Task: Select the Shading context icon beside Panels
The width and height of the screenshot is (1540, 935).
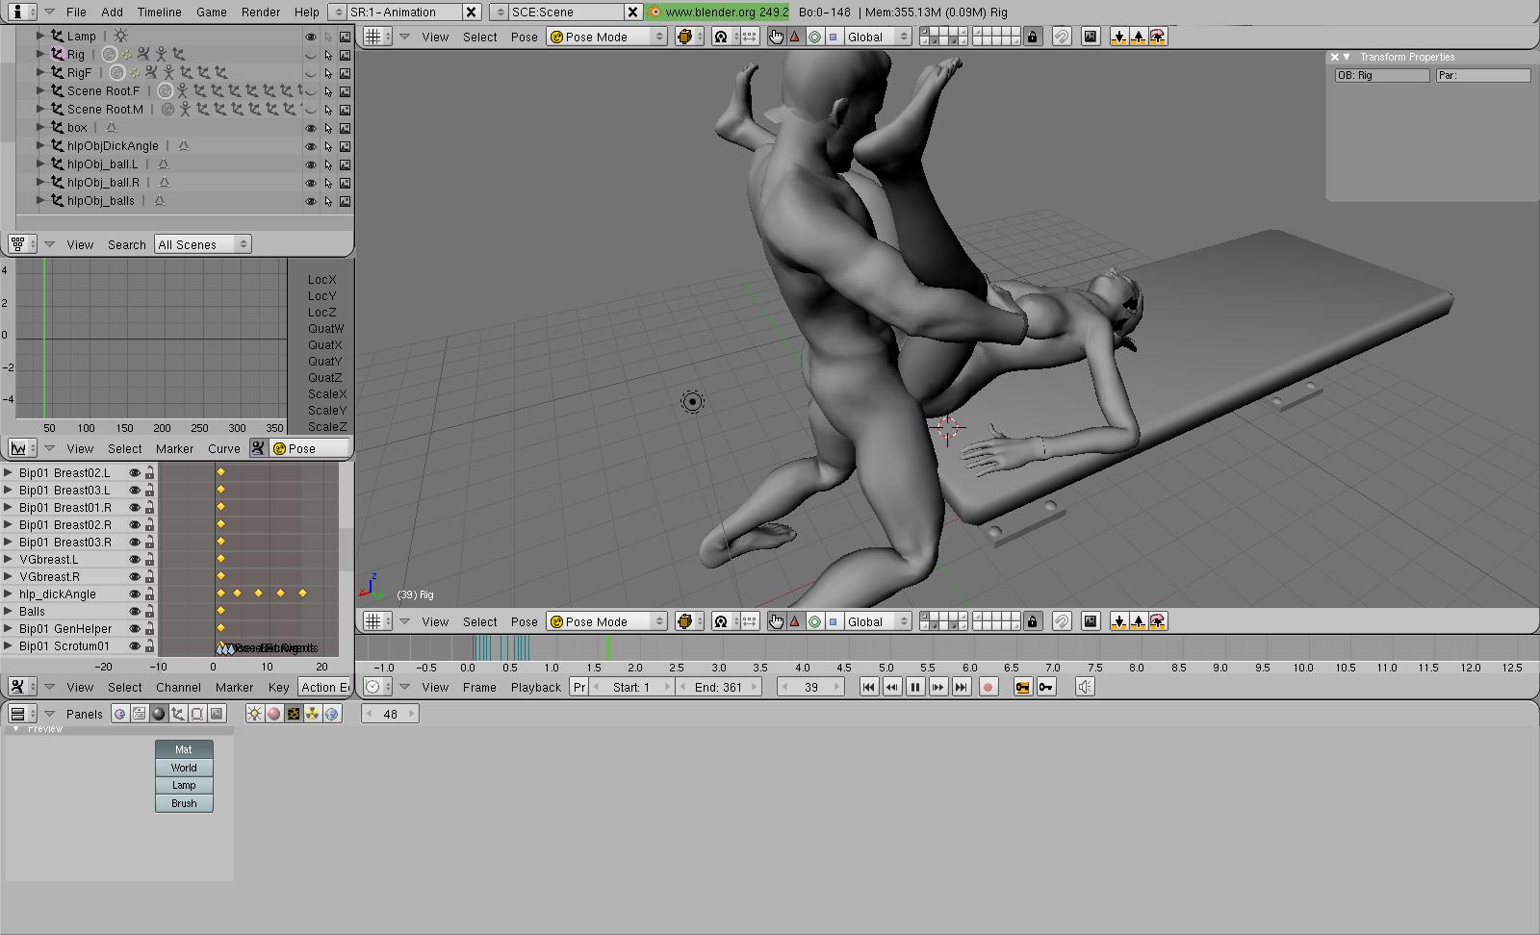Action: tap(159, 714)
